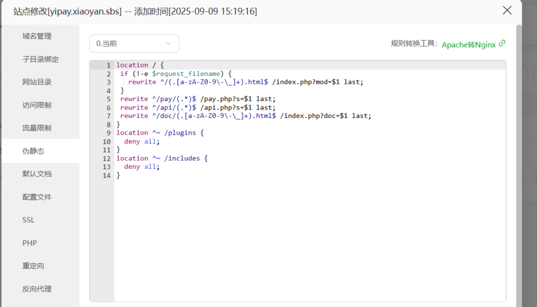
Task: Close the site modification dialog
Action: click(x=507, y=10)
